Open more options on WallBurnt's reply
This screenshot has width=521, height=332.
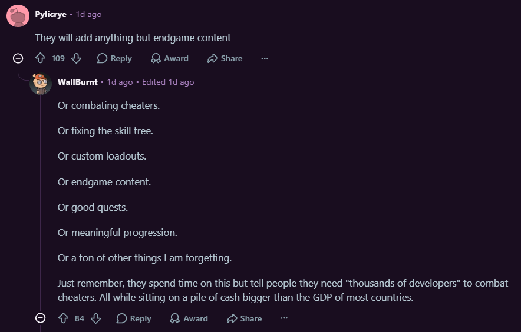(x=283, y=318)
